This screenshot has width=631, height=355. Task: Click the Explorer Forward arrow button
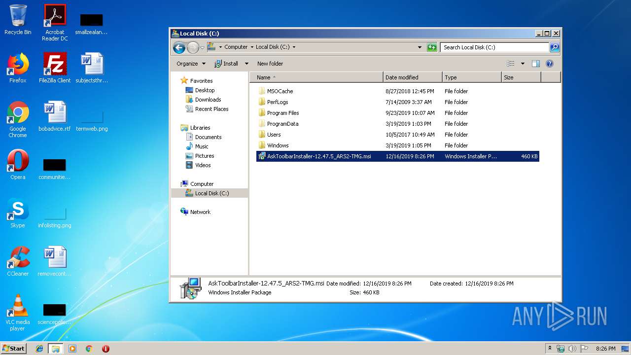(x=193, y=47)
